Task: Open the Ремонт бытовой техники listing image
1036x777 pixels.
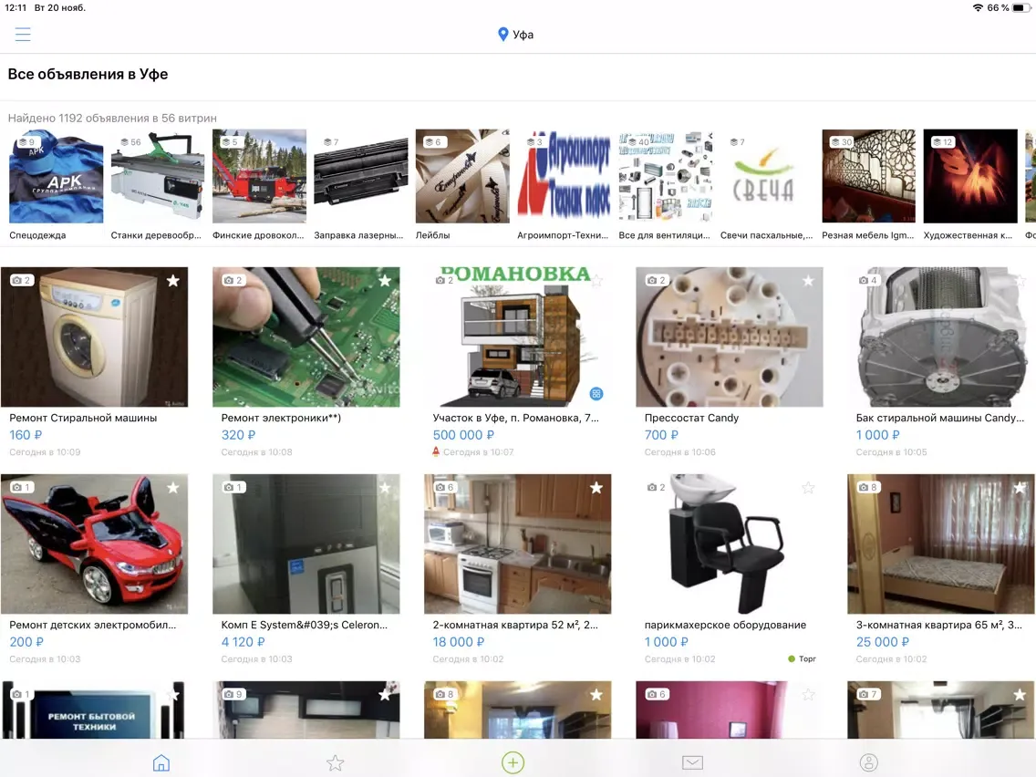Action: coord(95,710)
